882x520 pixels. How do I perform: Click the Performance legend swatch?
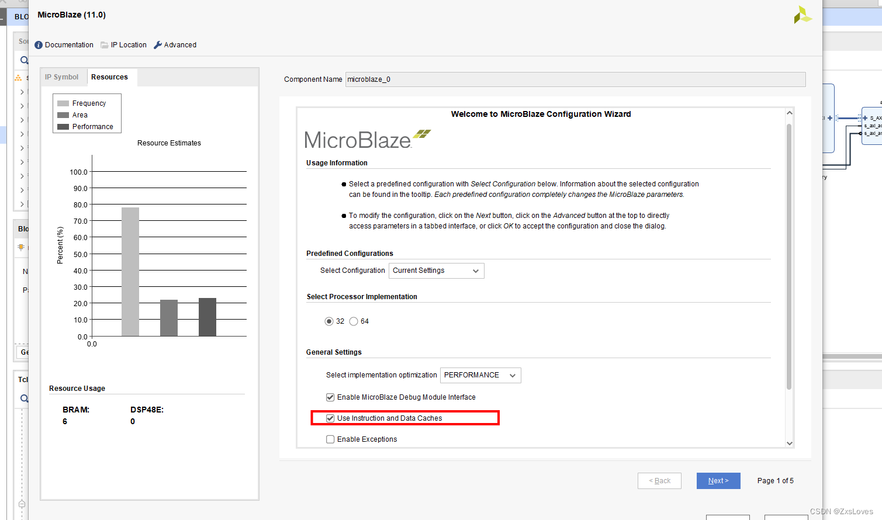click(63, 127)
